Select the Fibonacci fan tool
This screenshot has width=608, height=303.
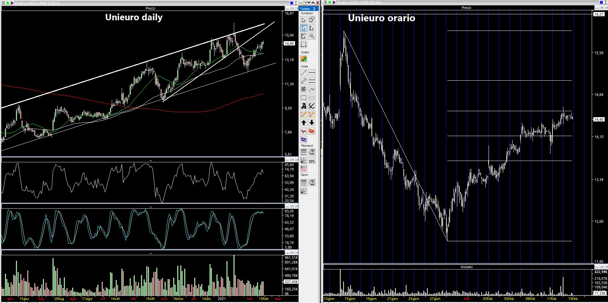[304, 160]
